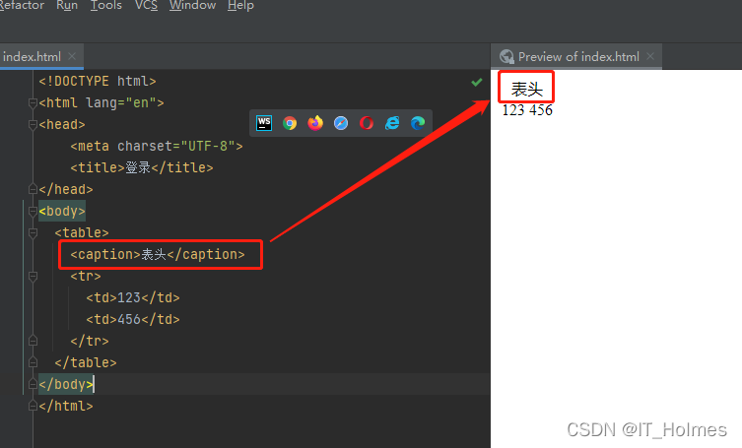Click the caption 表头 code line
The image size is (742, 448).
click(x=158, y=254)
